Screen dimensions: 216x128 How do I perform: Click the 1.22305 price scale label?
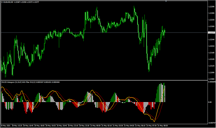pyautogui.click(x=212, y=26)
